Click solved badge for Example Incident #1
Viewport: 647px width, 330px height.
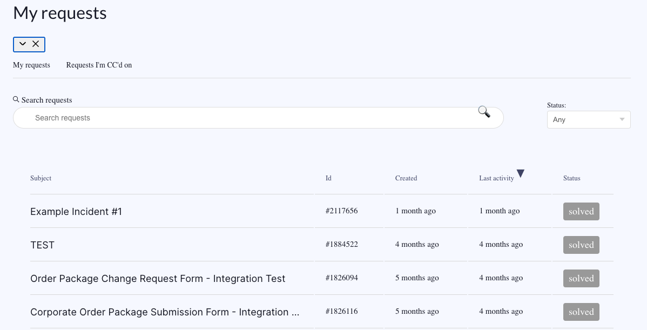coord(581,212)
